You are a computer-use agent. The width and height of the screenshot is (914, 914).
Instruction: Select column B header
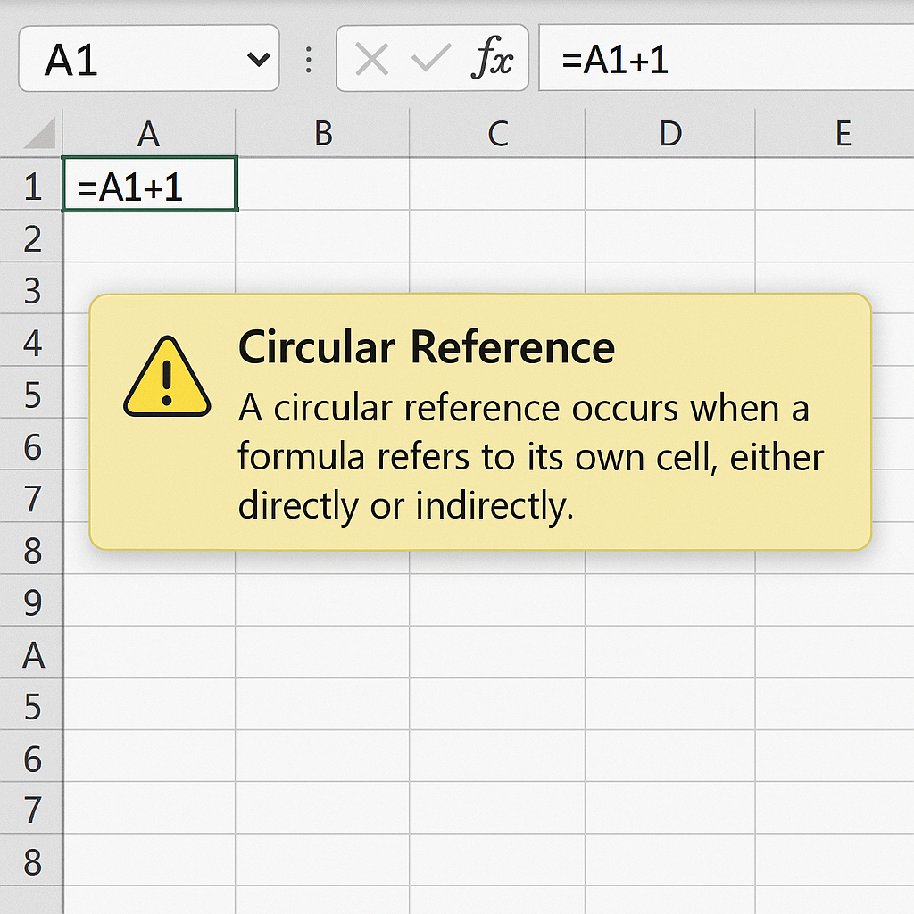(x=323, y=134)
